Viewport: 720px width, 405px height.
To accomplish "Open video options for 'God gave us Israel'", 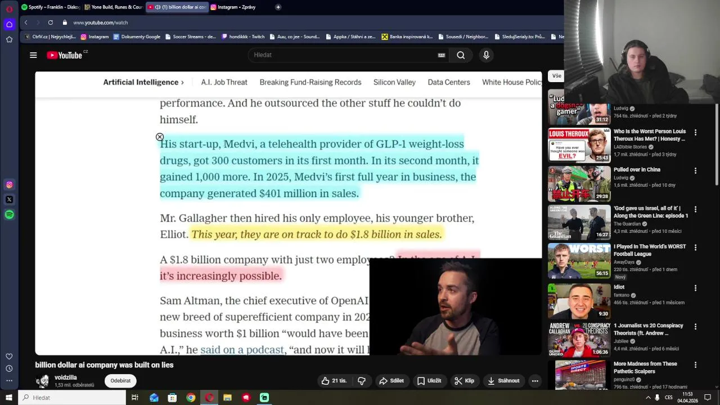I will pyautogui.click(x=695, y=209).
